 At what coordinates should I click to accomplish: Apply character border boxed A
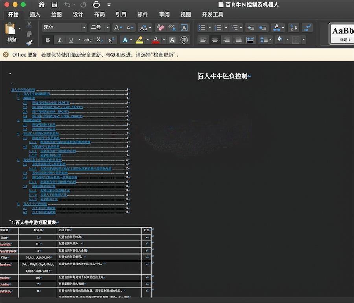[184, 28]
